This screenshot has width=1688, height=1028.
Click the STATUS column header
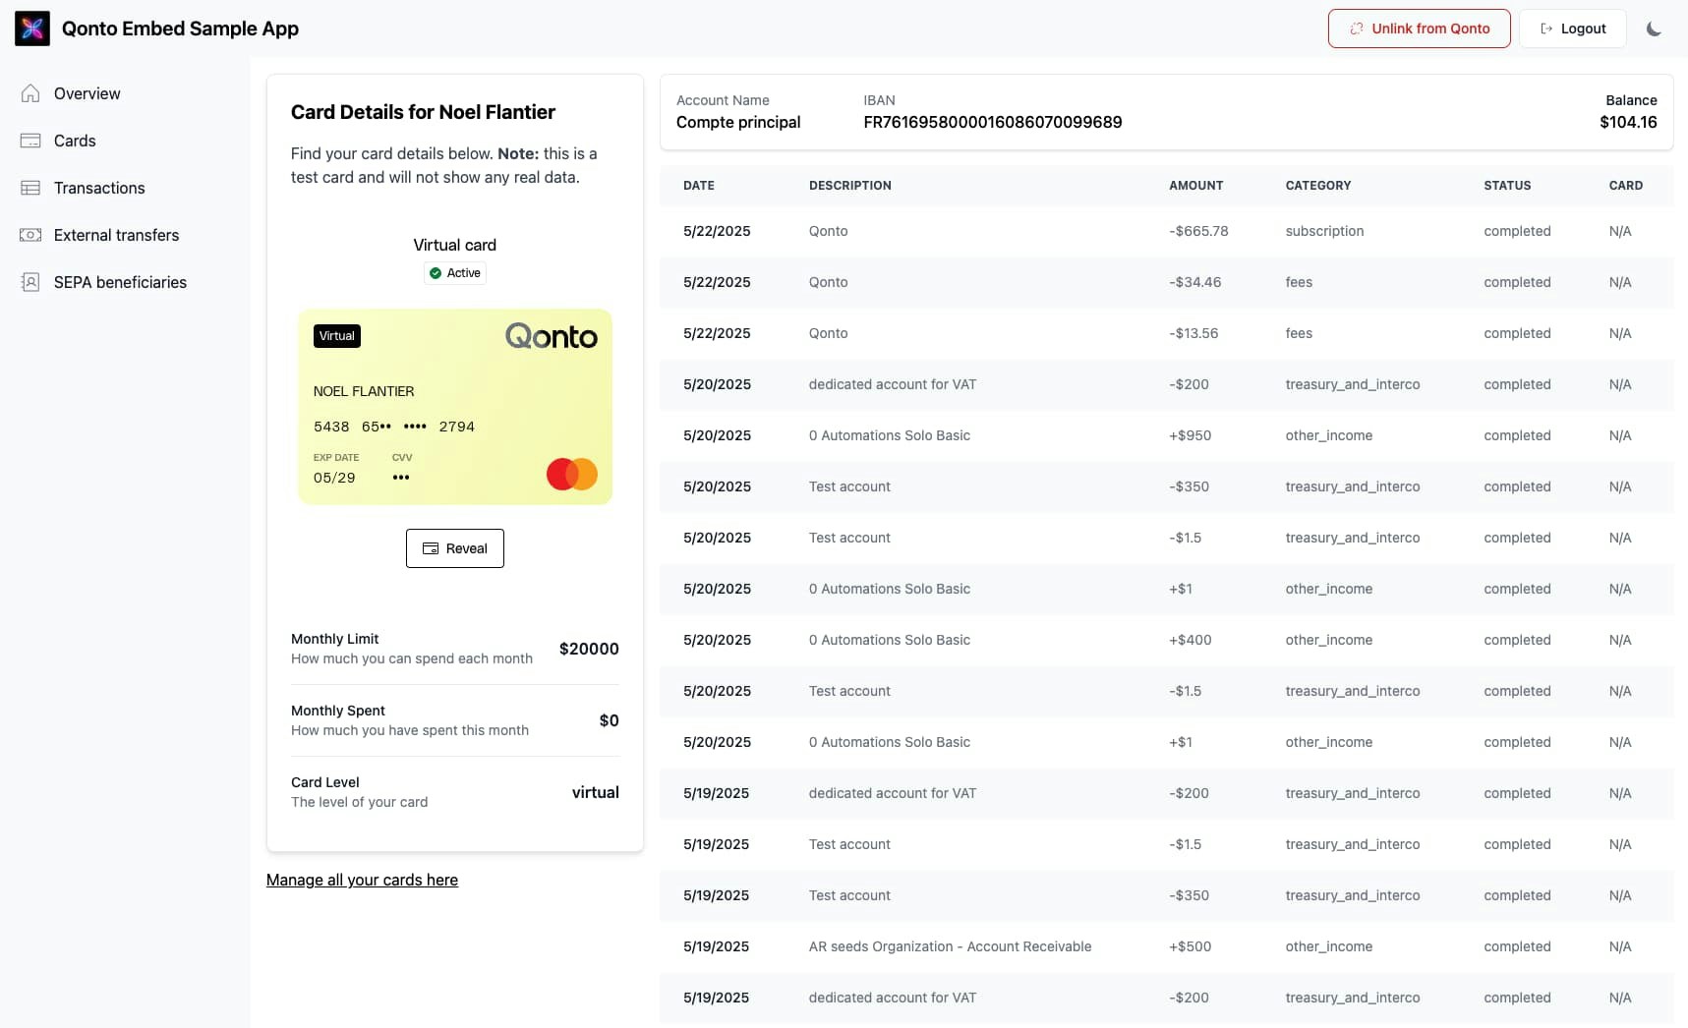point(1507,185)
